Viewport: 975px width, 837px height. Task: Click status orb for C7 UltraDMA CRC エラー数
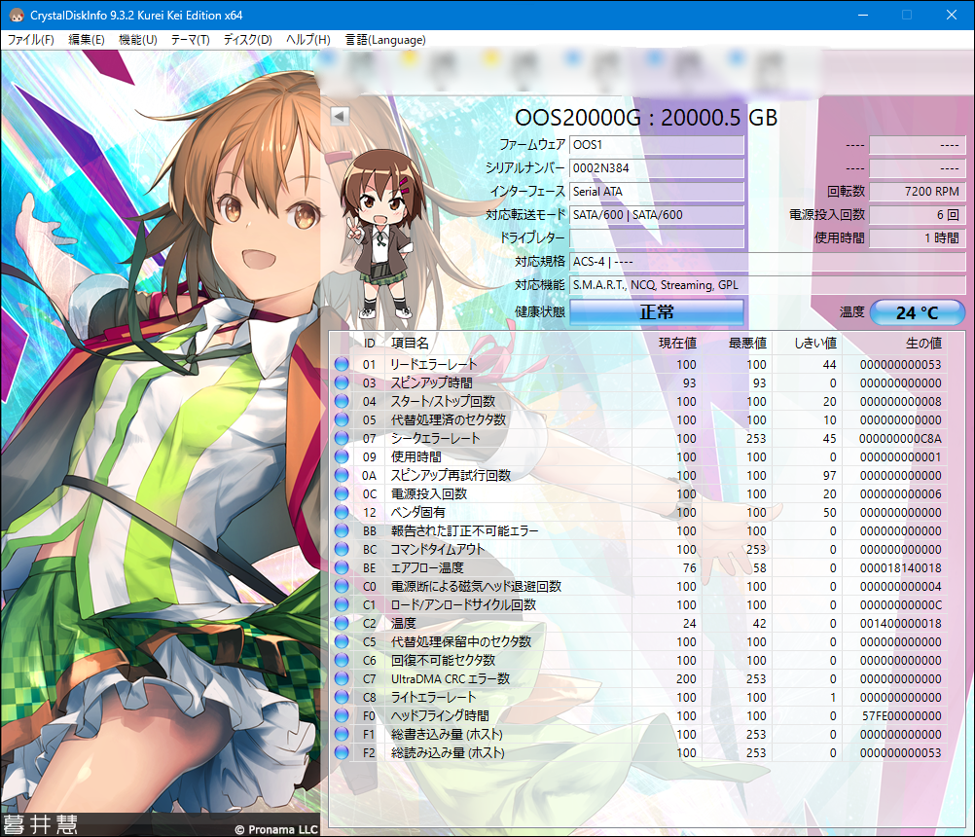(x=342, y=678)
